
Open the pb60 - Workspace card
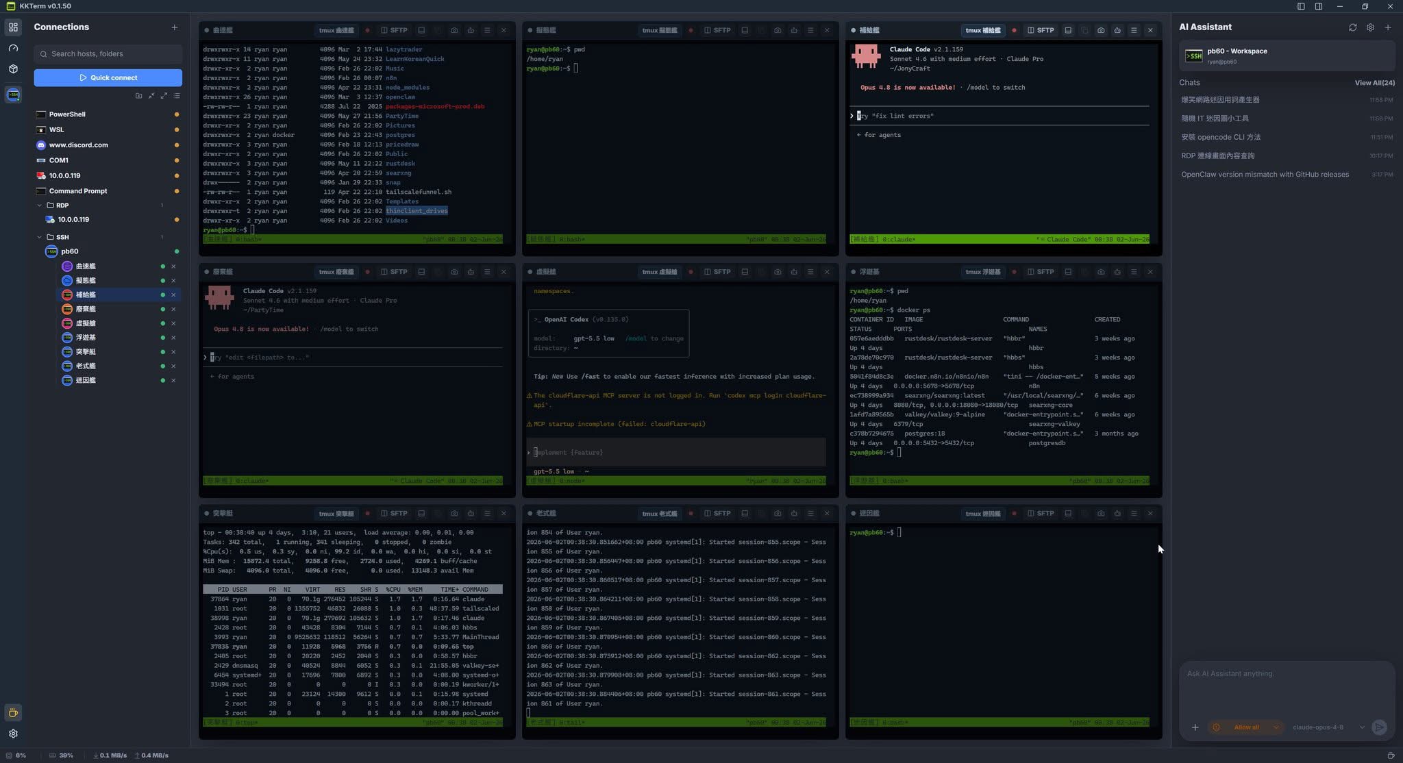pyautogui.click(x=1287, y=55)
